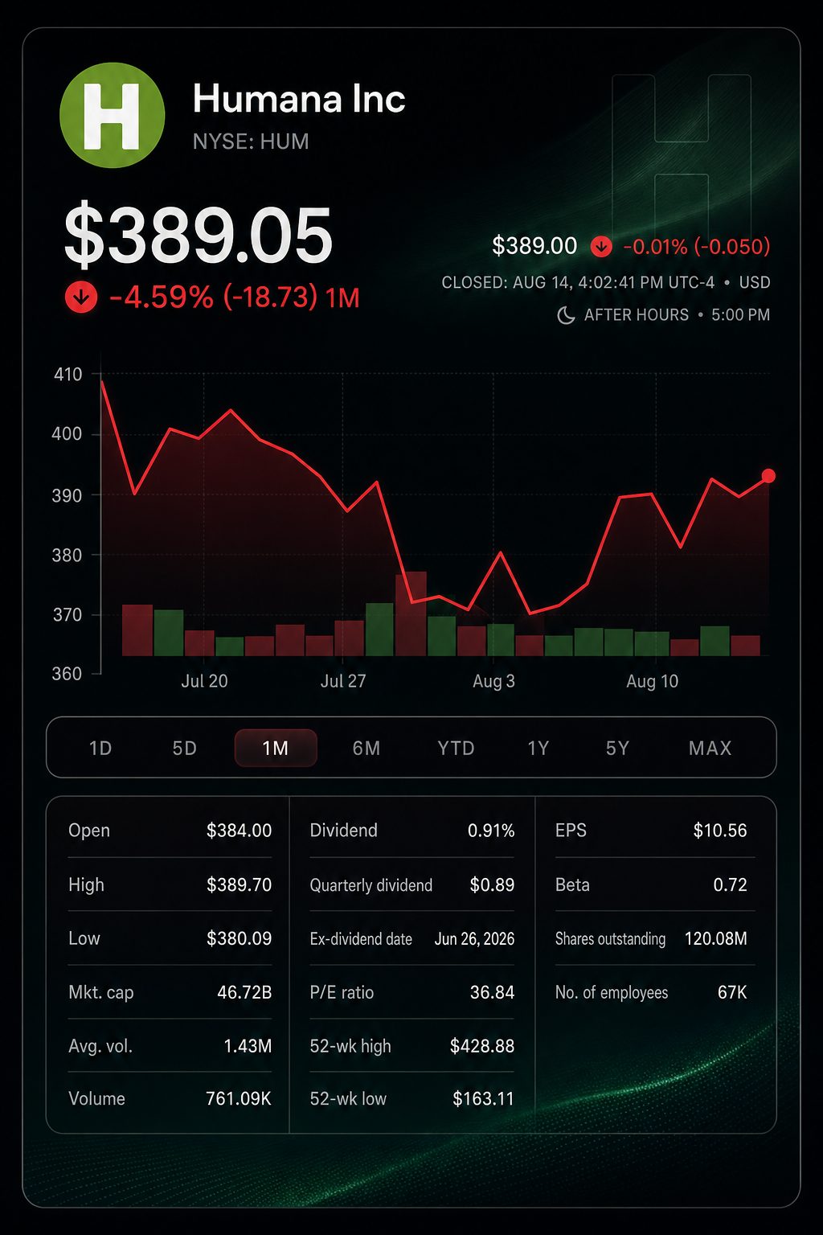Screen dimensions: 823x1235
Task: Click the Volume value 761.09K
Action: tap(239, 1098)
